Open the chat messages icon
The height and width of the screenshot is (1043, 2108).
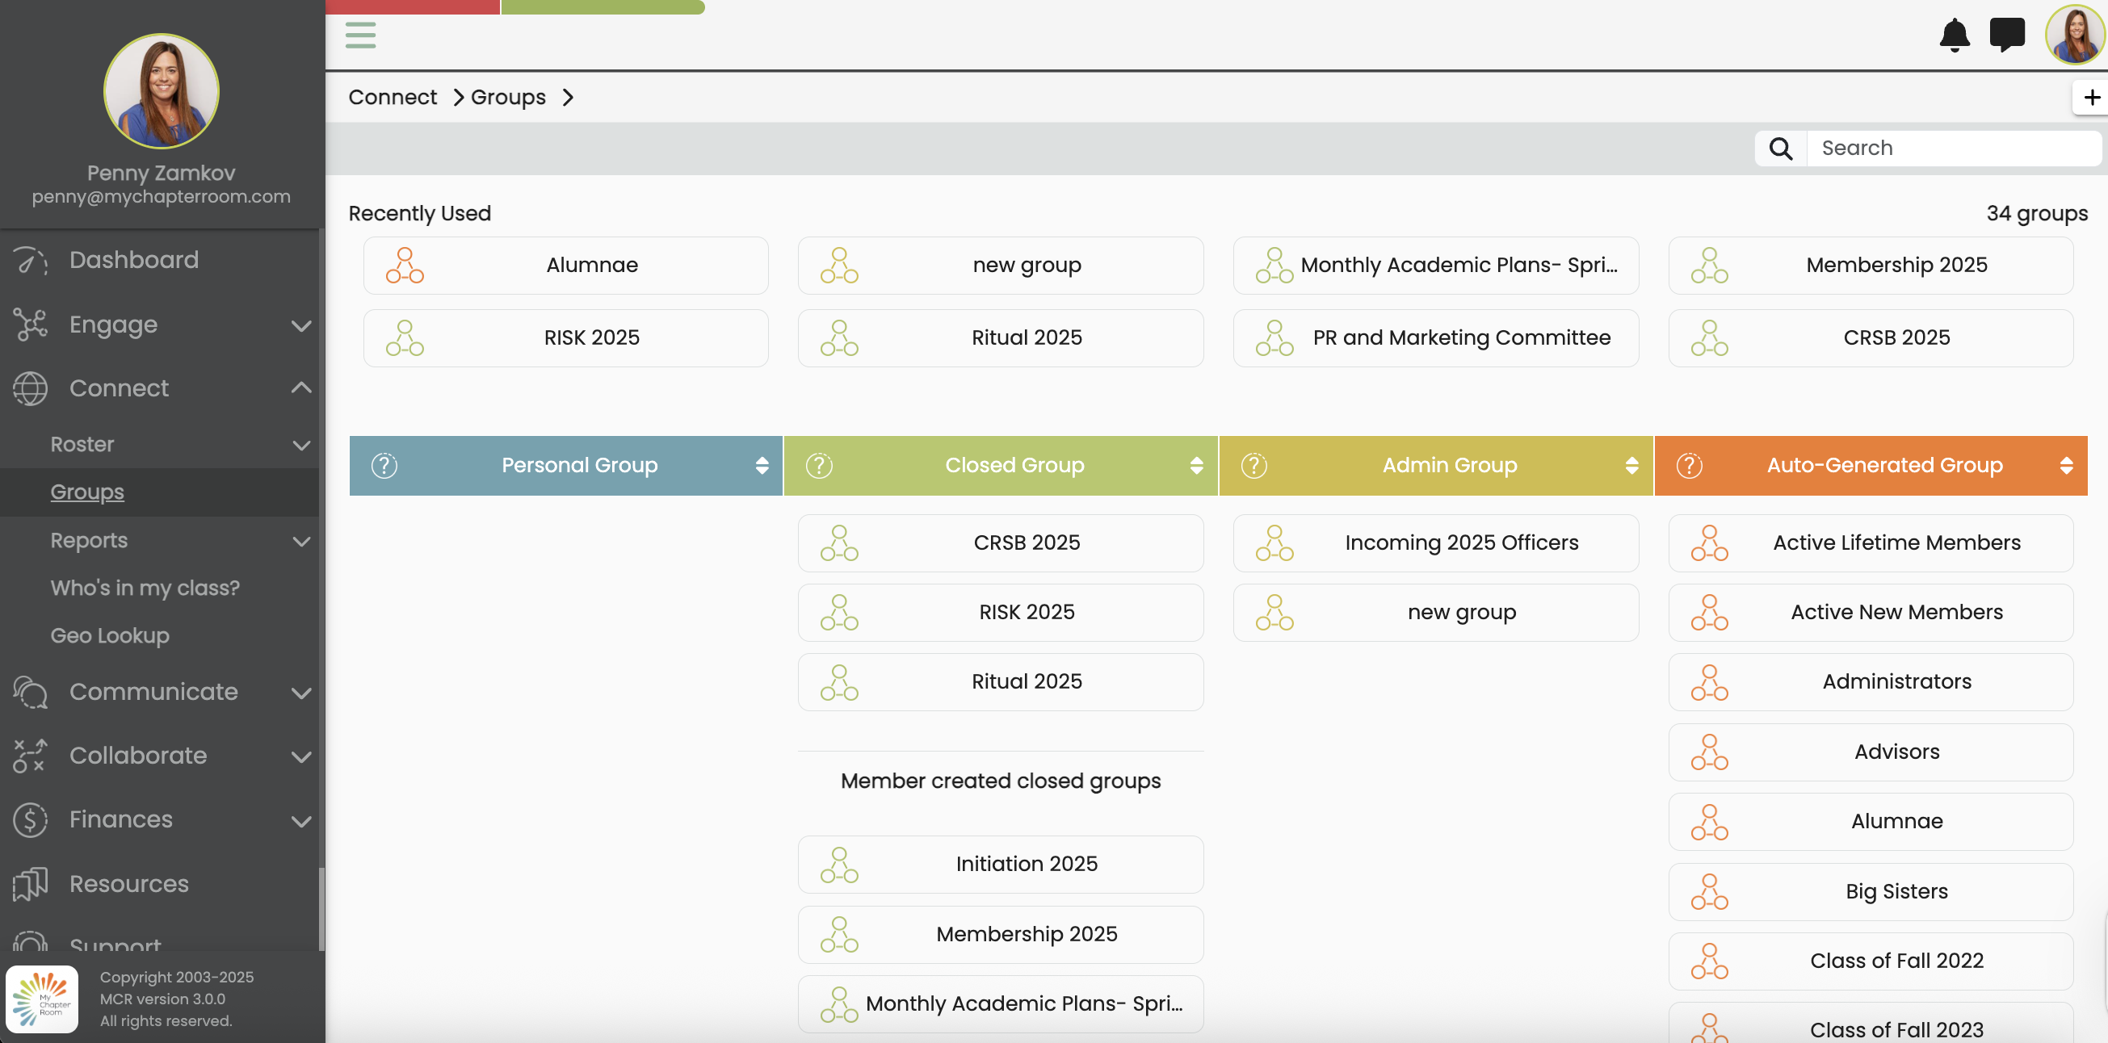(2006, 36)
